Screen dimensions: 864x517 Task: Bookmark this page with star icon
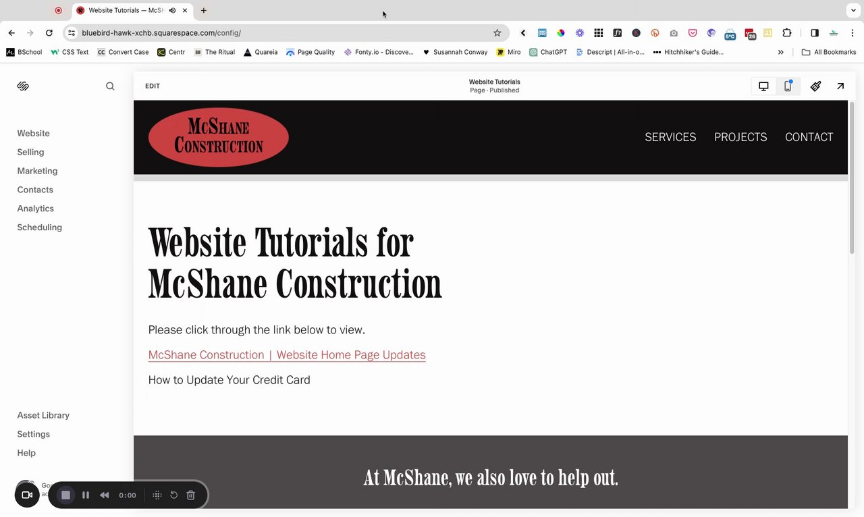(x=497, y=32)
